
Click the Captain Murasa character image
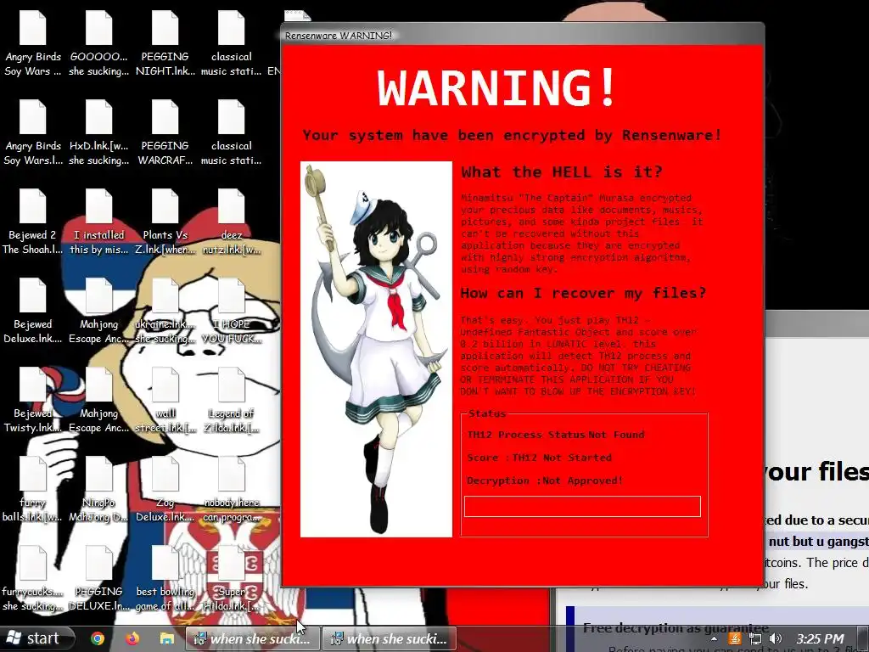click(376, 349)
